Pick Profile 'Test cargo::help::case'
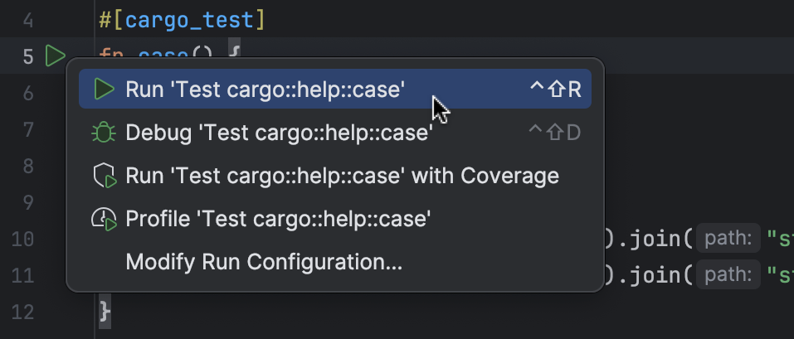Viewport: 794px width, 339px height. click(x=278, y=220)
